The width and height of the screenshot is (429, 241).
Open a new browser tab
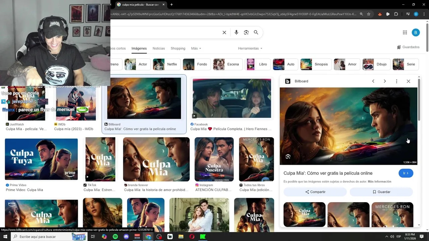click(172, 4)
